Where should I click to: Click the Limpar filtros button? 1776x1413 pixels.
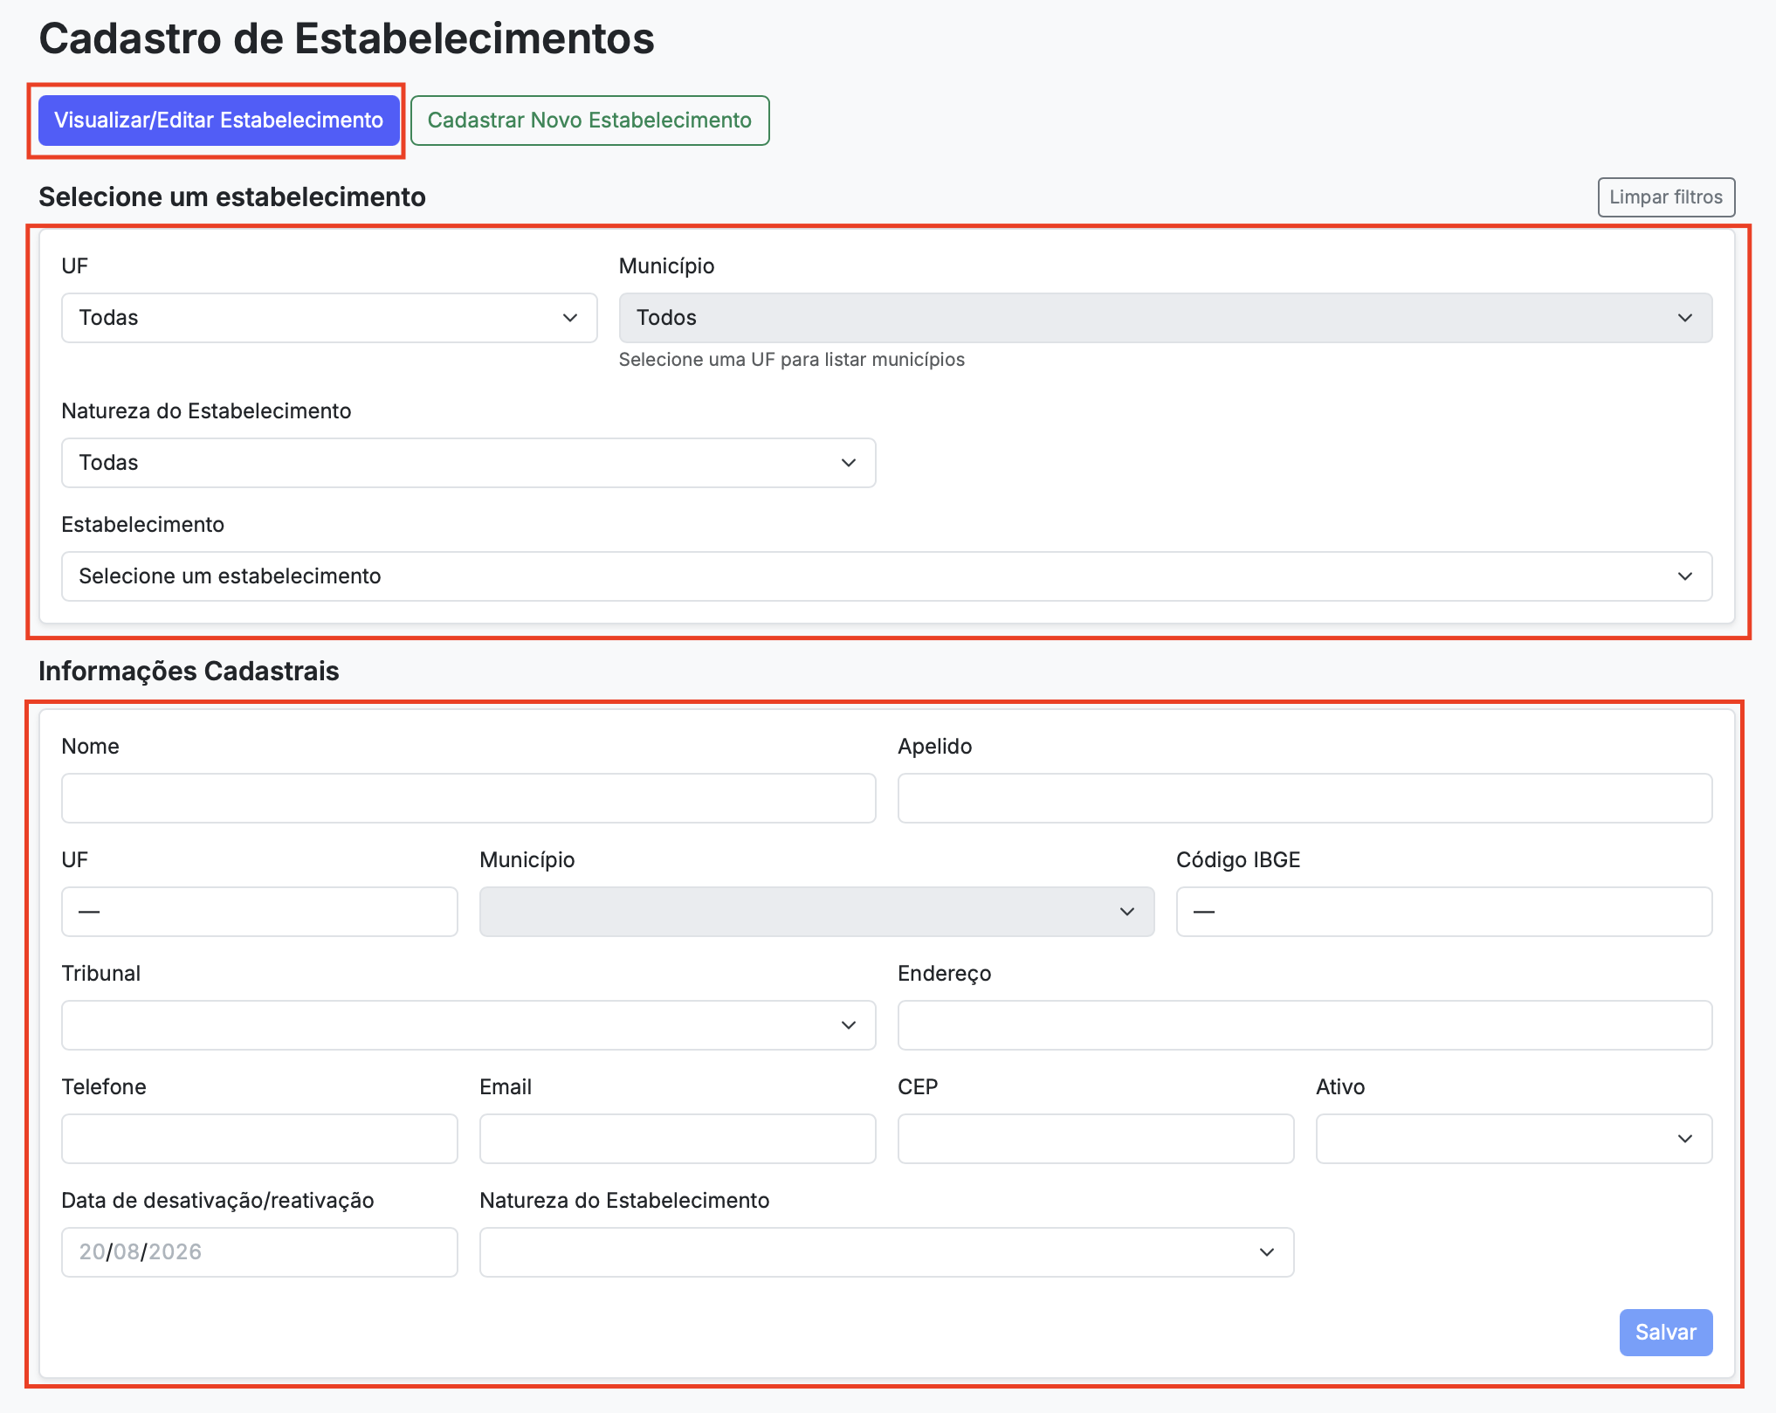pyautogui.click(x=1665, y=197)
